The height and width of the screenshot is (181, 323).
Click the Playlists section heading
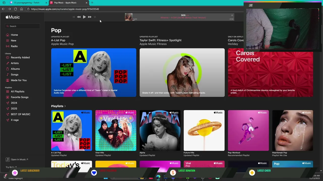[x=57, y=106]
